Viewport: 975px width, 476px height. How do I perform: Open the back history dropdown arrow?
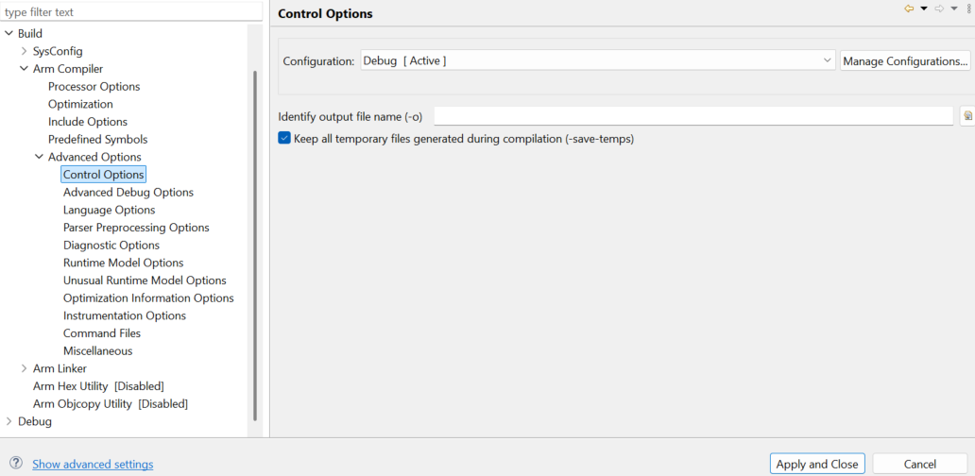(x=923, y=8)
